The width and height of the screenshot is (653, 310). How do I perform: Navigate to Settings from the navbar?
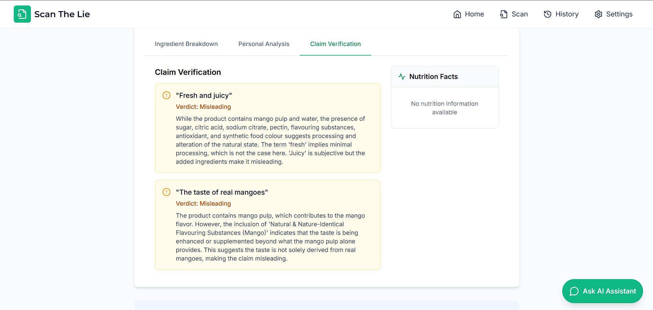pyautogui.click(x=619, y=14)
